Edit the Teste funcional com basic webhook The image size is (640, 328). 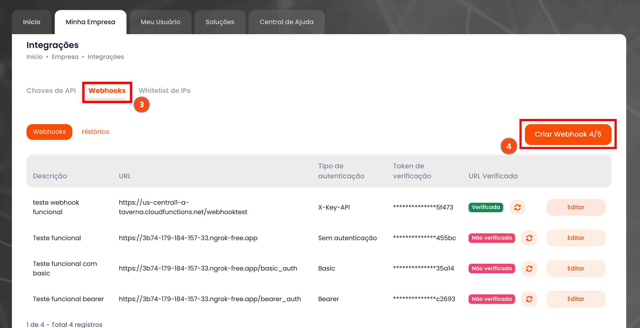tap(576, 269)
